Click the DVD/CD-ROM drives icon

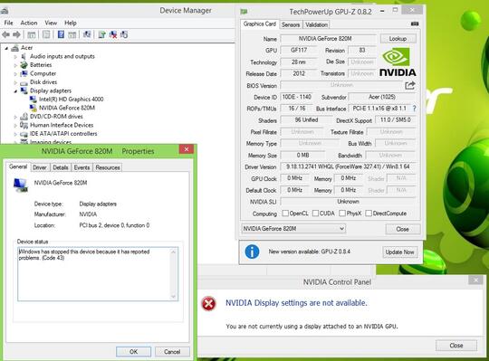click(24, 117)
